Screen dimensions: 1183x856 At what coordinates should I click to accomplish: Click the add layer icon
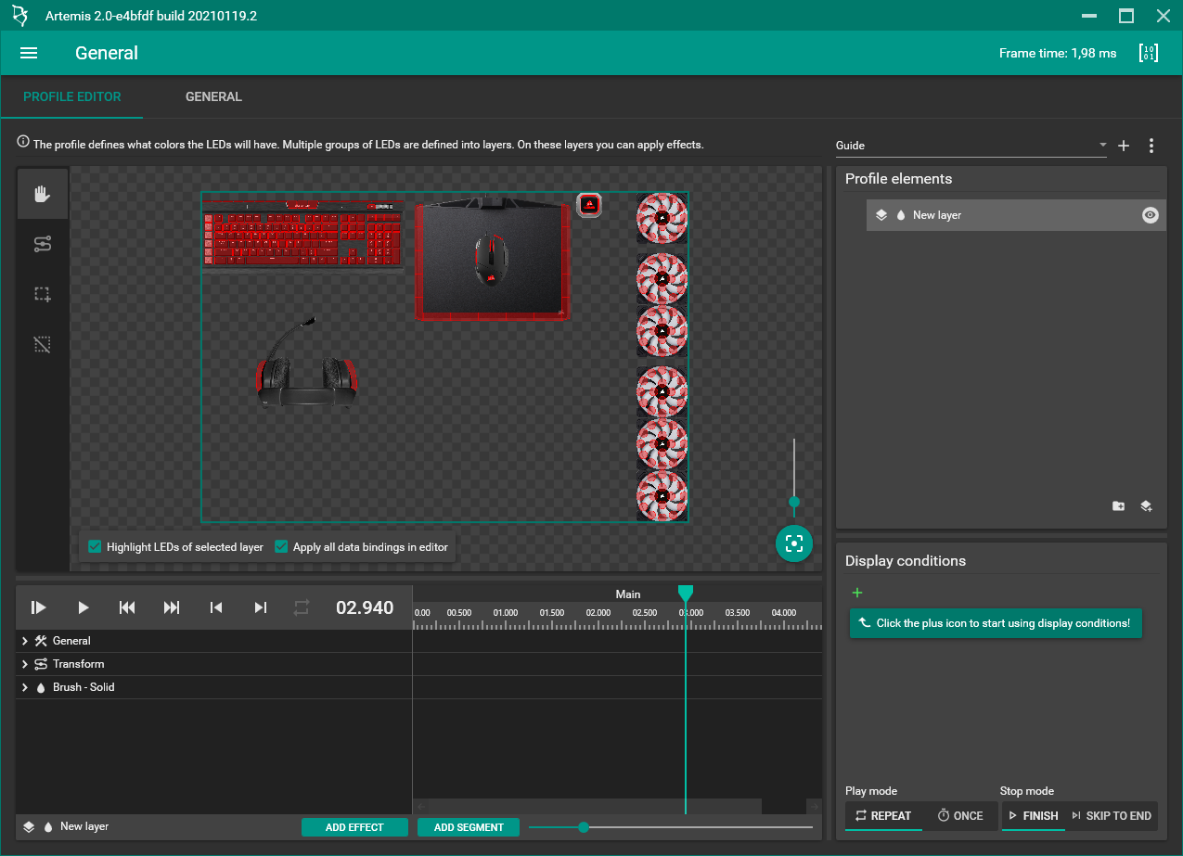tap(1146, 506)
